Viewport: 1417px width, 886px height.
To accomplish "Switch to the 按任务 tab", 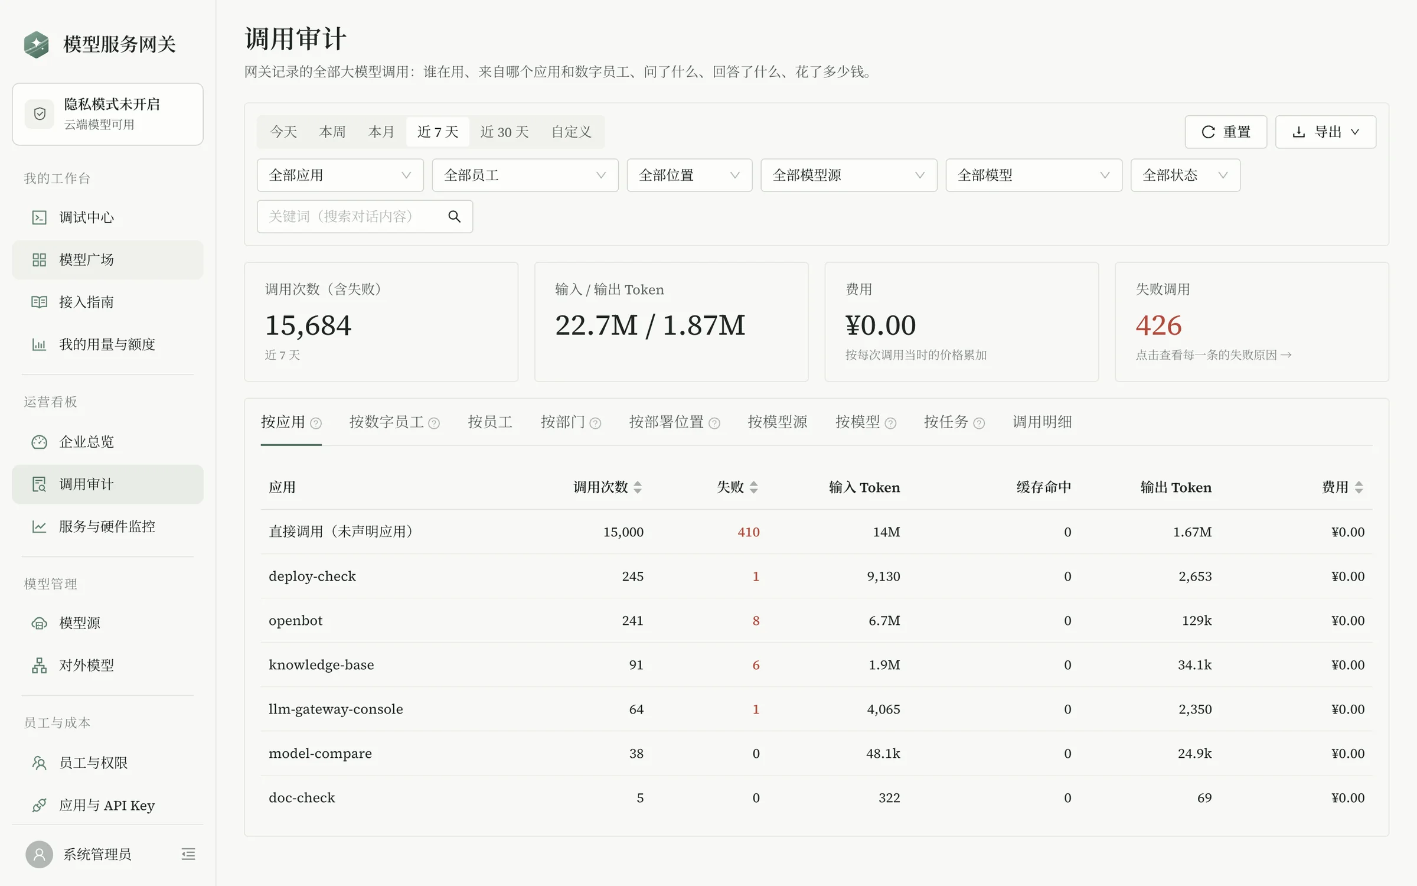I will (954, 422).
